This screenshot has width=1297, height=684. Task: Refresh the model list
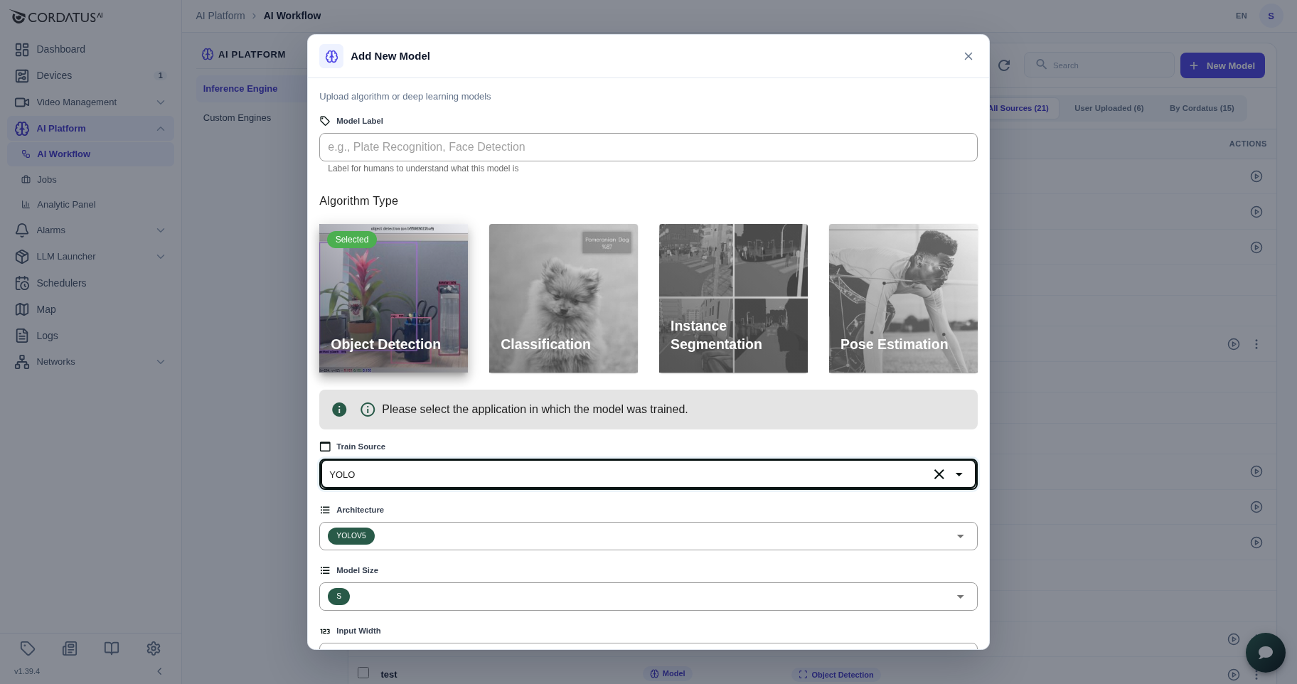[1004, 65]
